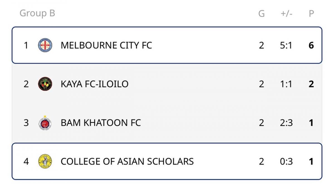The image size is (334, 184).
Task: Select Melbourne City's 5:1 goal record
Action: pos(286,45)
